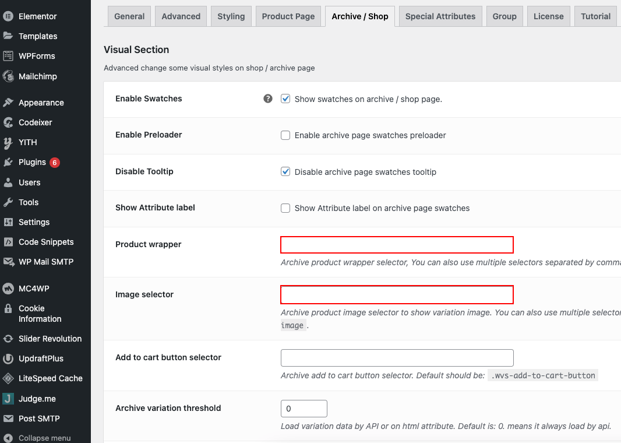Open Judge.me via its J icon
Image resolution: width=621 pixels, height=443 pixels.
[8, 399]
